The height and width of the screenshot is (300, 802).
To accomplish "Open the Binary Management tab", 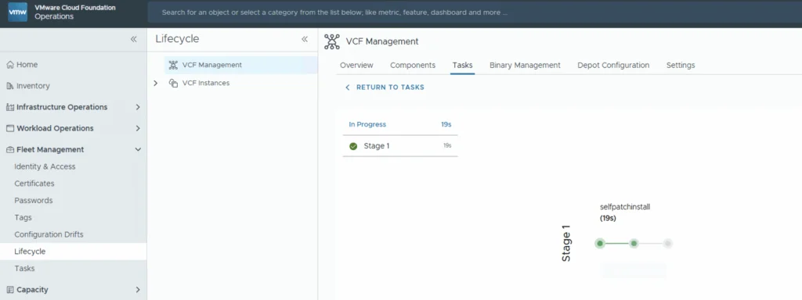I will (x=525, y=66).
